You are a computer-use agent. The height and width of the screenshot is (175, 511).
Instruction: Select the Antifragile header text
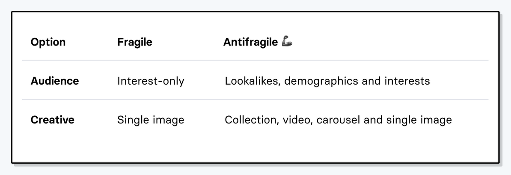[x=250, y=42]
